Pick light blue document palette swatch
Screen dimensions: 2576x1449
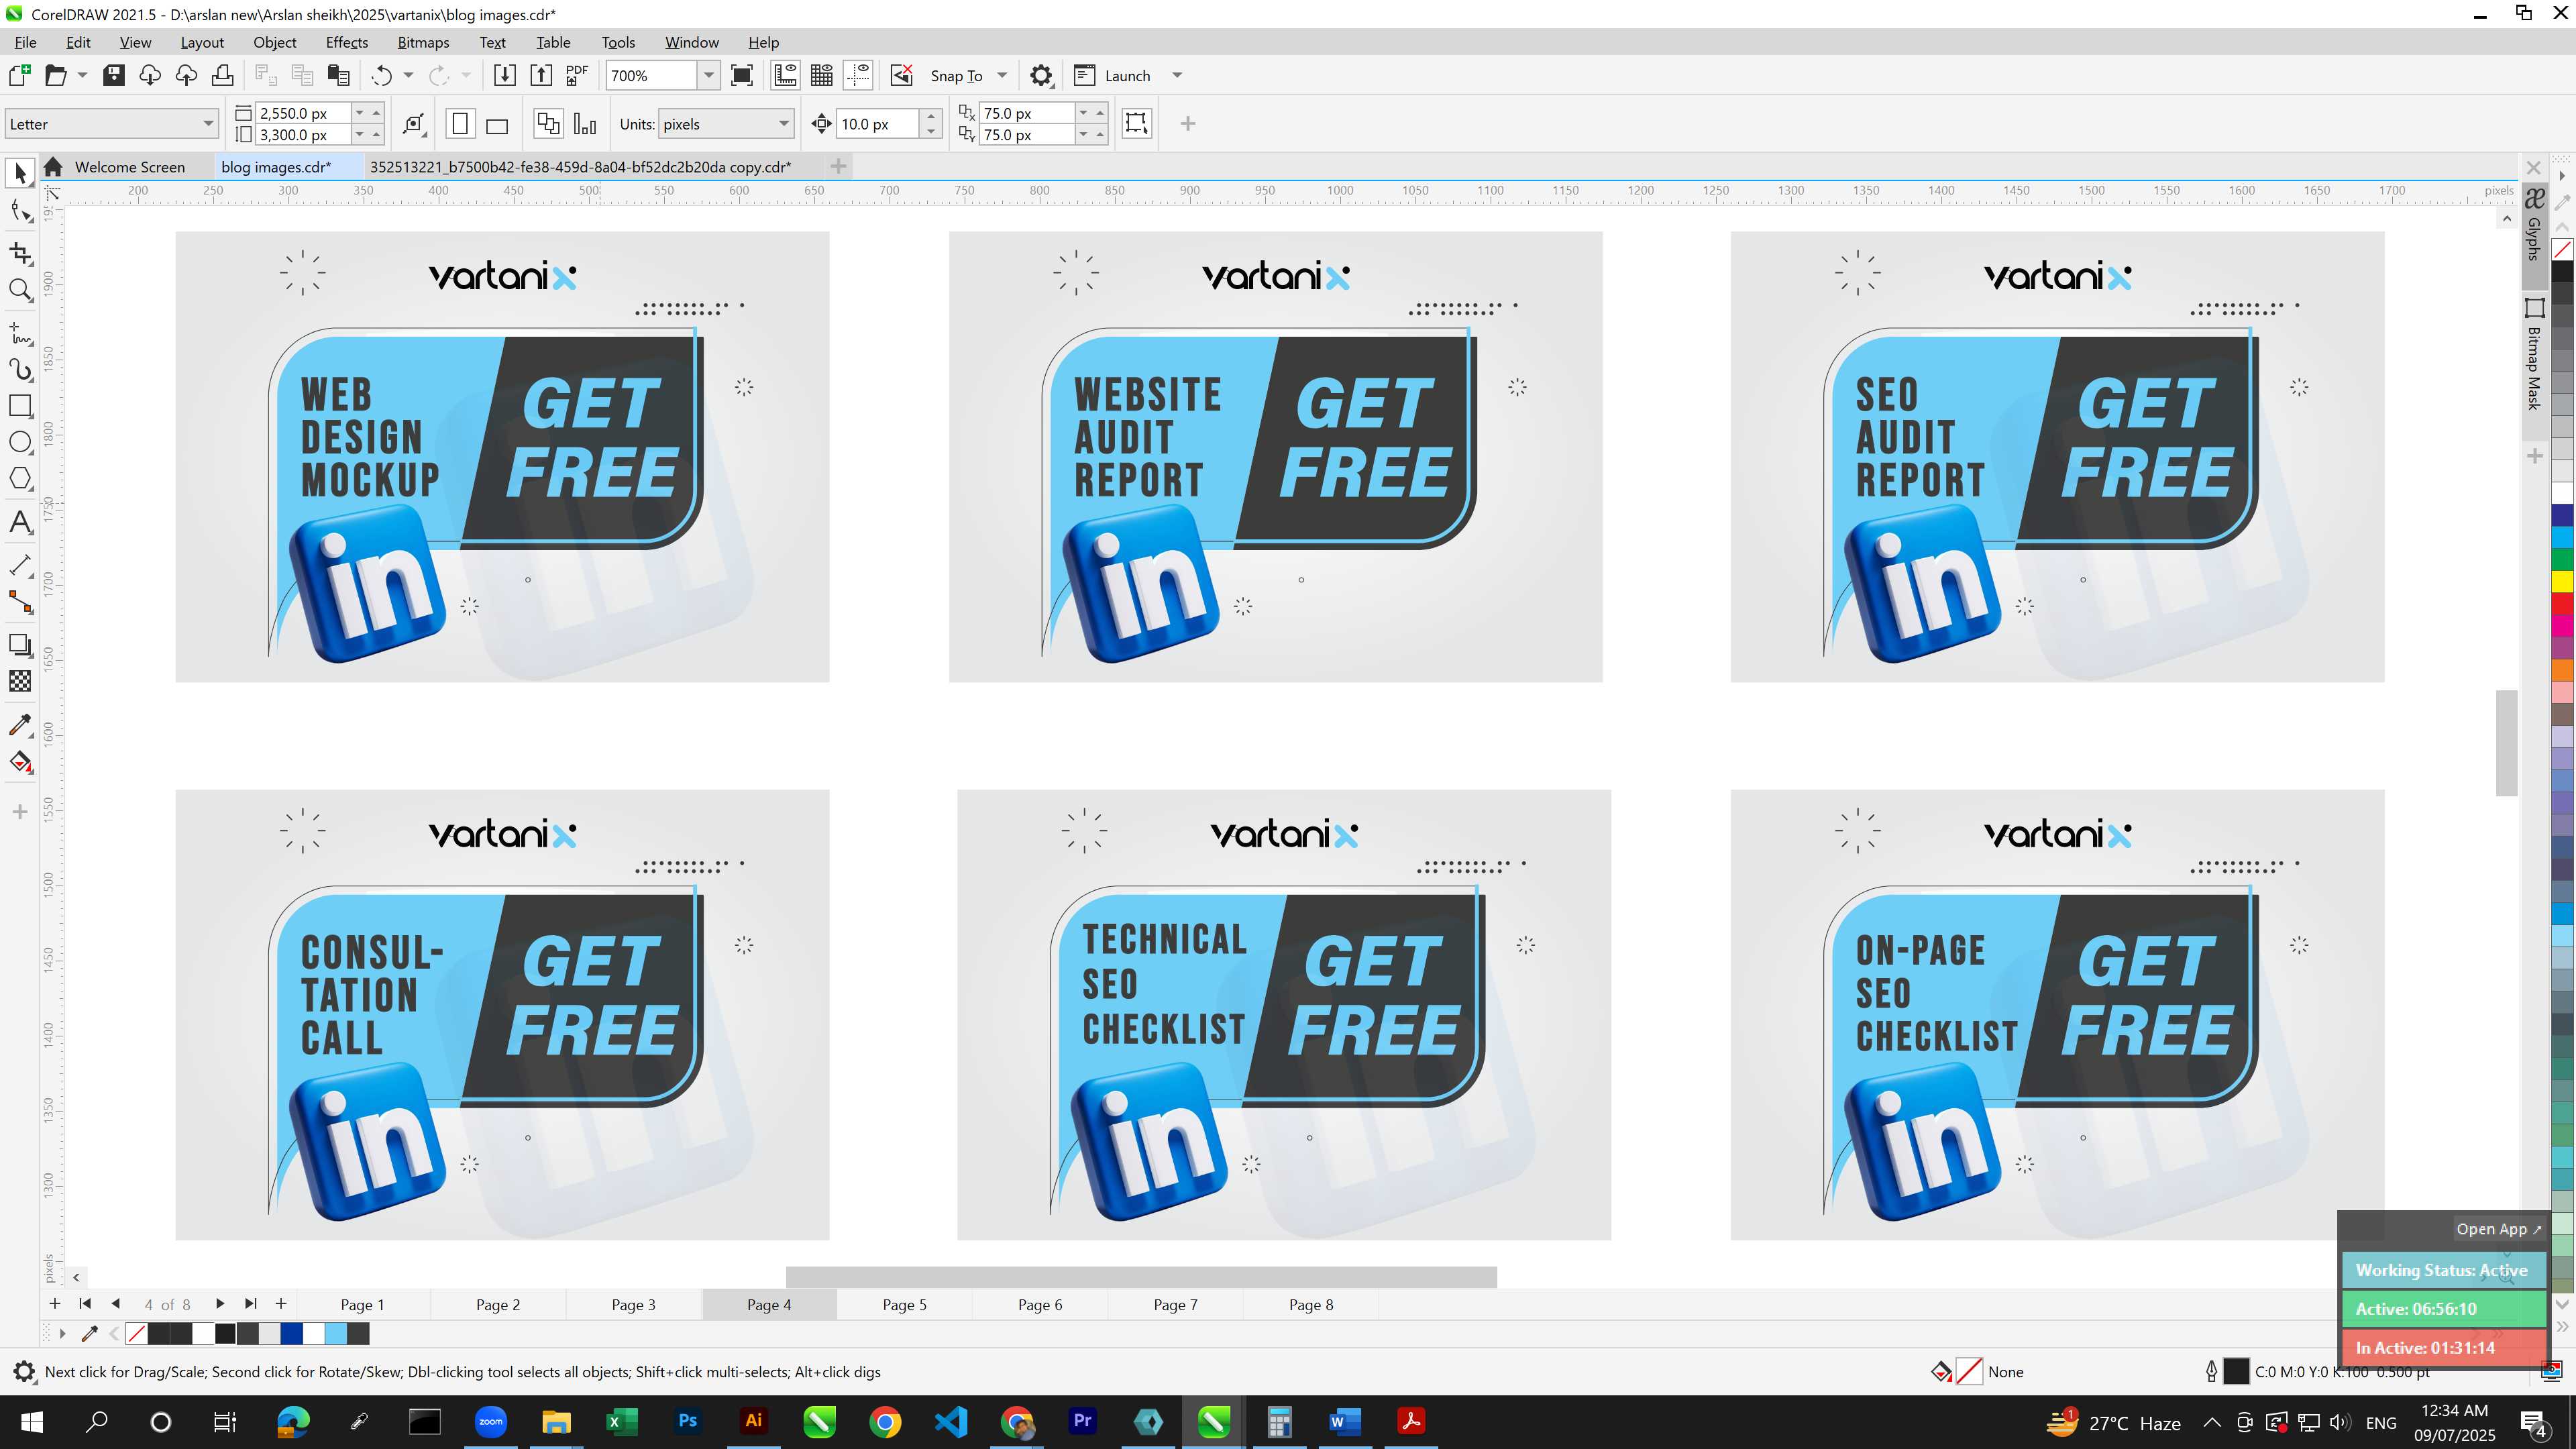[x=336, y=1333]
